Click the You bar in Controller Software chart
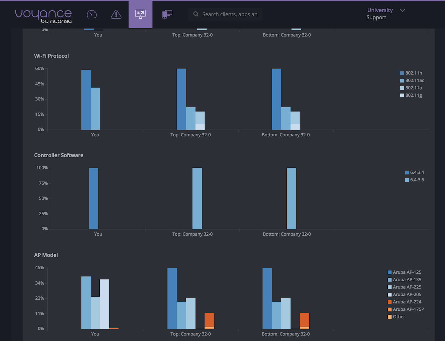The width and height of the screenshot is (445, 341). 94,198
